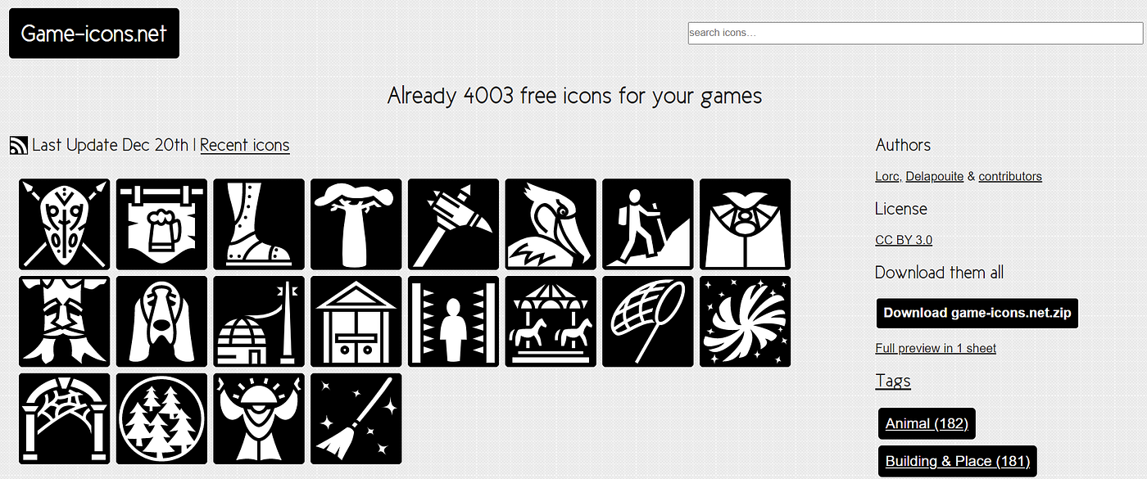1147x479 pixels.
Task: Click the baobab tree icon
Action: 356,224
